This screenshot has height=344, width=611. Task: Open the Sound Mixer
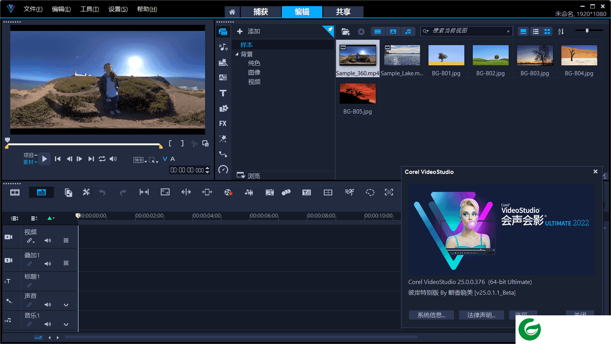pos(249,192)
